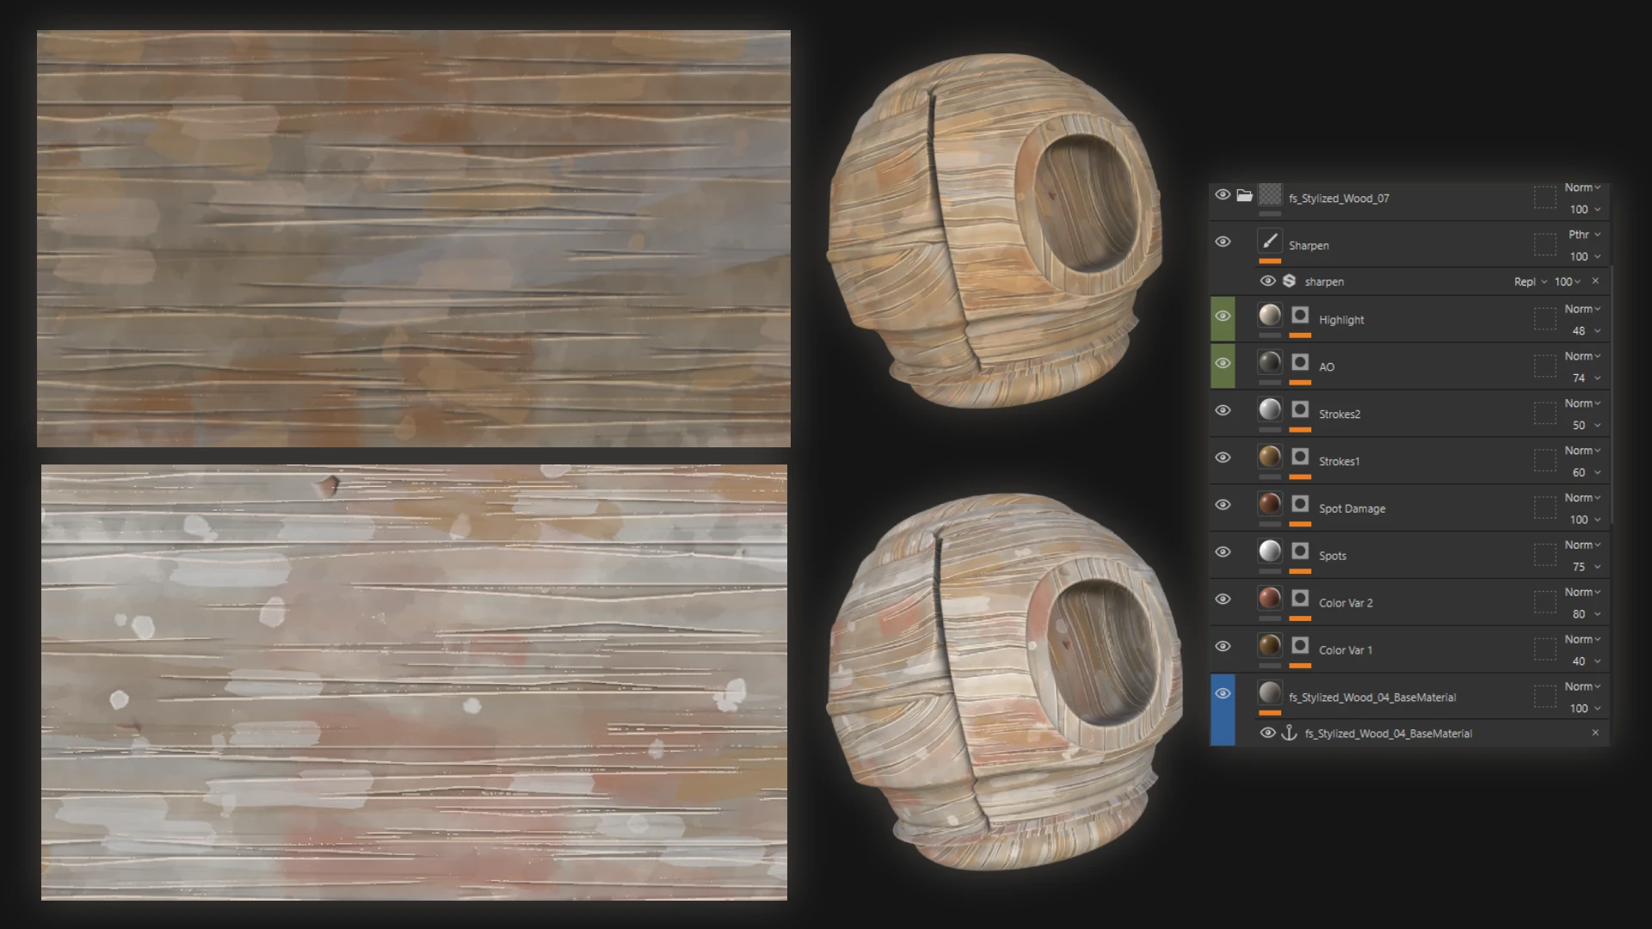1652x929 pixels.
Task: Hide the fs_Stylized_Wood_07 folder
Action: [1223, 194]
